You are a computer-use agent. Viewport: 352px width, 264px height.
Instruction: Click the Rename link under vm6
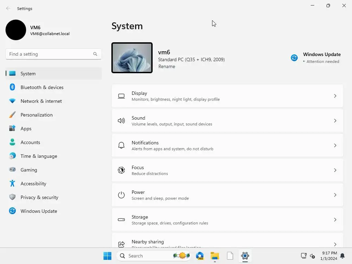click(167, 66)
